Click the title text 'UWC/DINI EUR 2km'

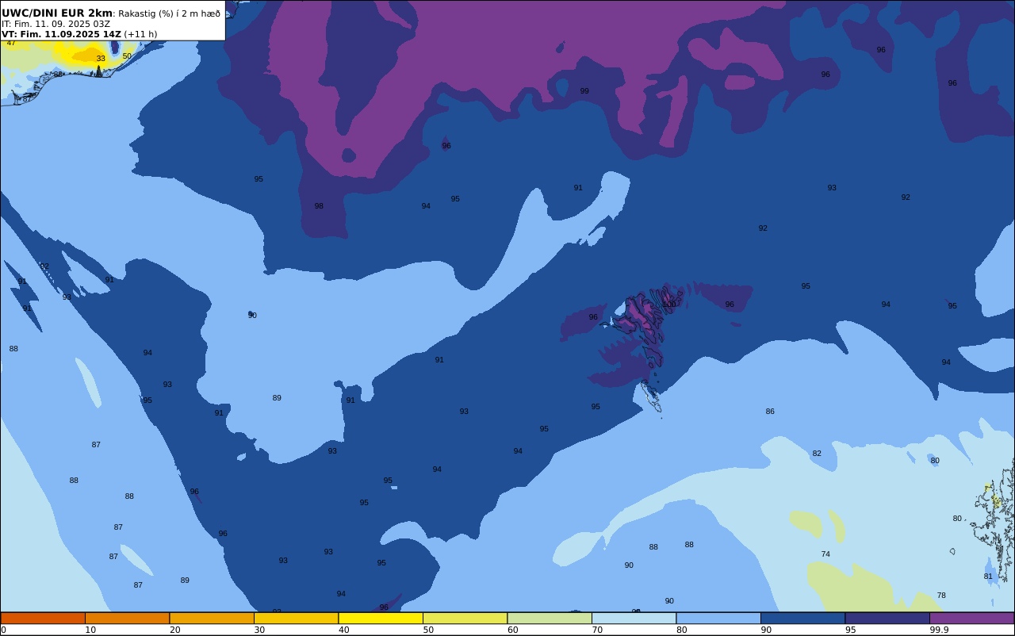[57, 13]
